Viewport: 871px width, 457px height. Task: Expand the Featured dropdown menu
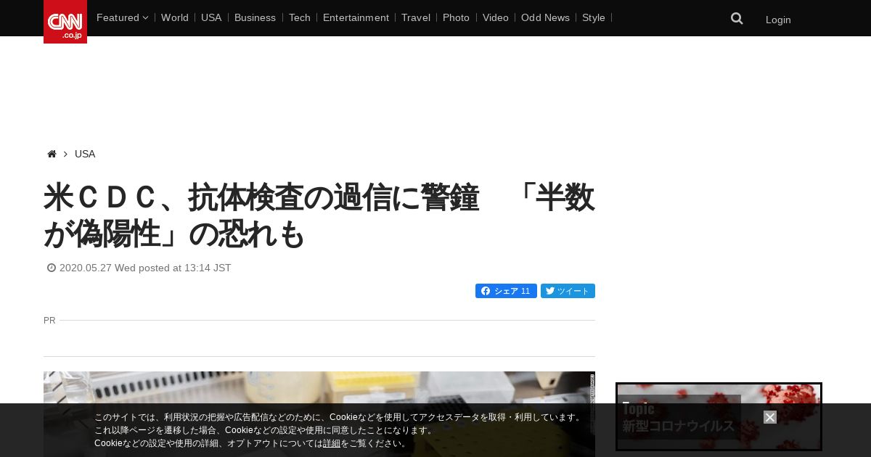[x=122, y=17]
